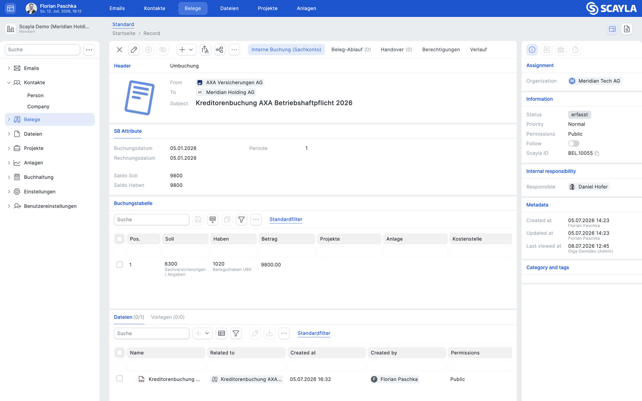Edit the record with the pencil icon
This screenshot has width=642, height=401.
click(134, 50)
